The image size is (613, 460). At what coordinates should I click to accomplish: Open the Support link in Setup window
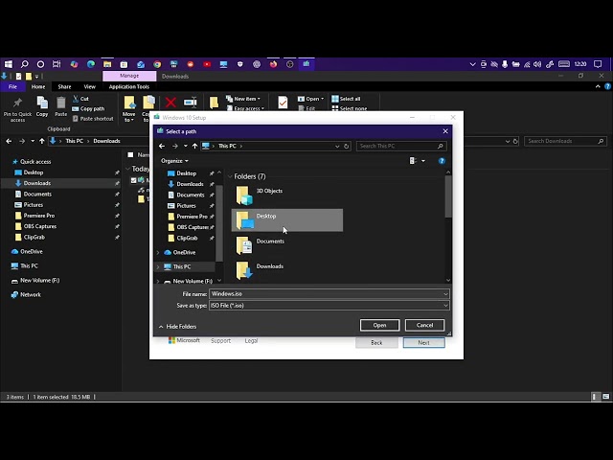(220, 341)
